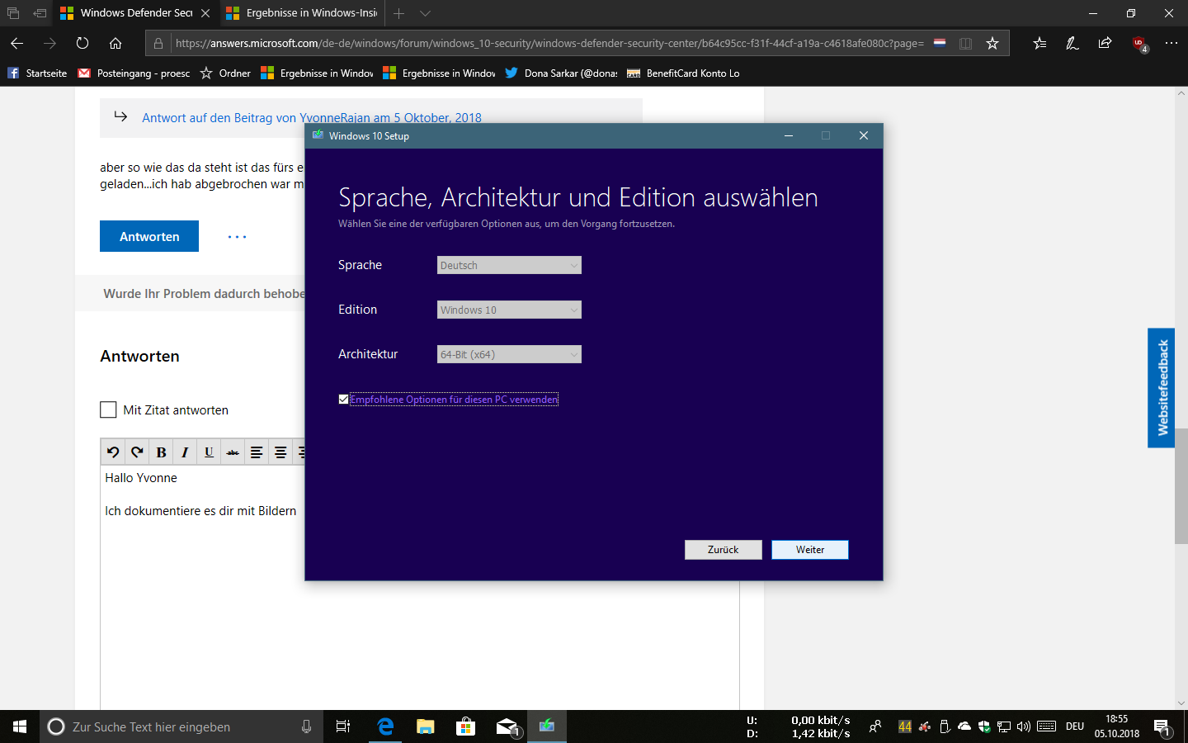Click the undo icon in editor toolbar

(x=113, y=452)
